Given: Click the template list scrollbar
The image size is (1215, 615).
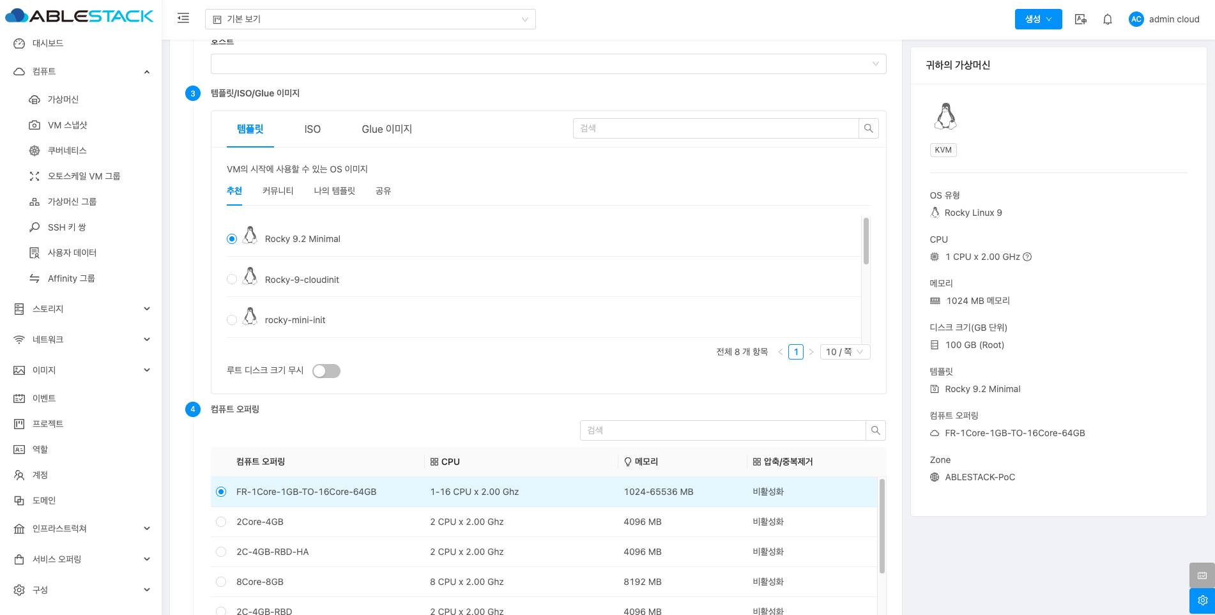Looking at the screenshot, I should point(866,241).
